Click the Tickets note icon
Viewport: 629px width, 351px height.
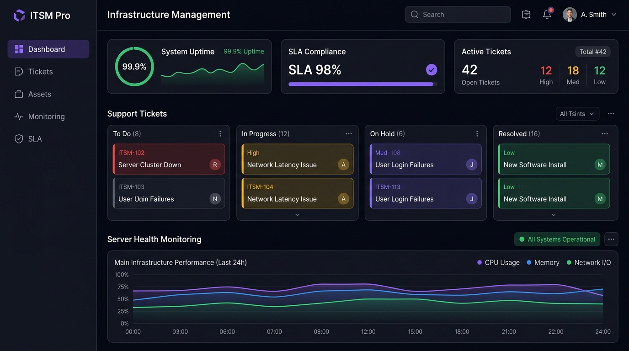click(x=19, y=71)
